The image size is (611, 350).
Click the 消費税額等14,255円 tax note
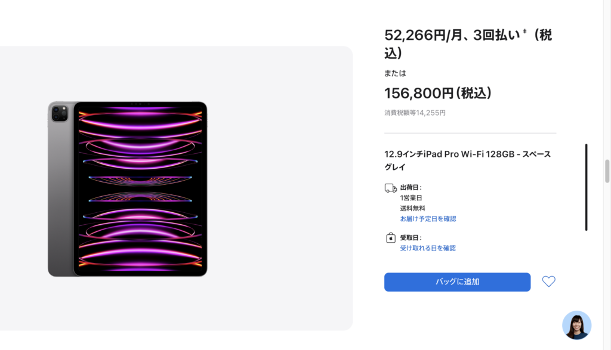pos(415,113)
